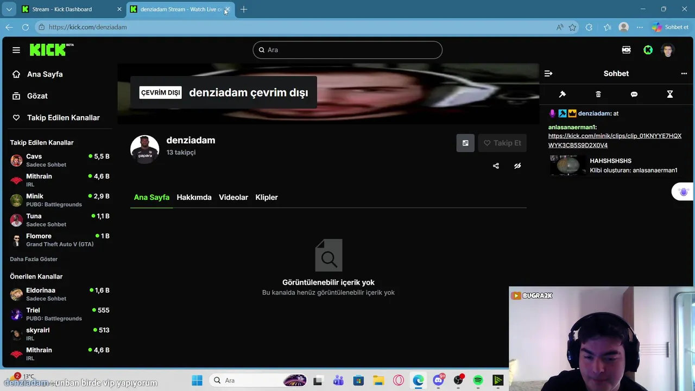
Task: Switch to the Videolar tab
Action: coord(233,197)
